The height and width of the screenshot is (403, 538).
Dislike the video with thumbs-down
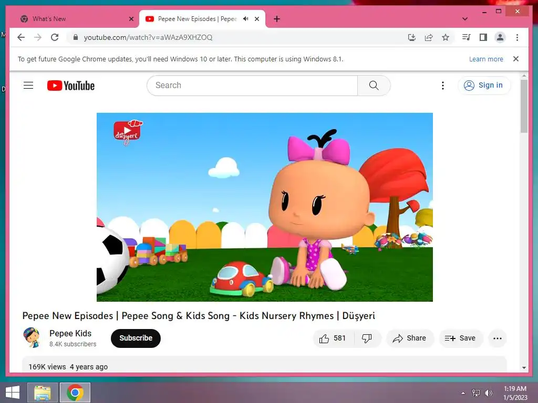tap(367, 338)
